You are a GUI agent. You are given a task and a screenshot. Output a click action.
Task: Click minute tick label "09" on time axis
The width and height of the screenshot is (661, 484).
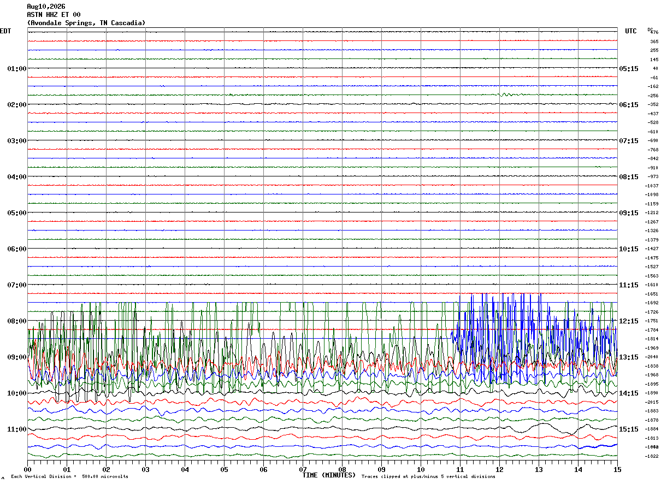point(381,469)
